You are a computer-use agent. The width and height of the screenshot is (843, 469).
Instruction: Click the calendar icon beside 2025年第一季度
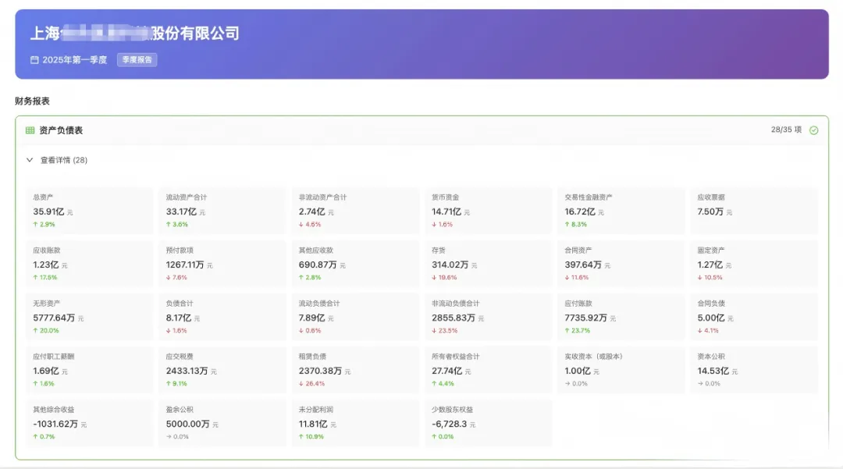pyautogui.click(x=34, y=59)
